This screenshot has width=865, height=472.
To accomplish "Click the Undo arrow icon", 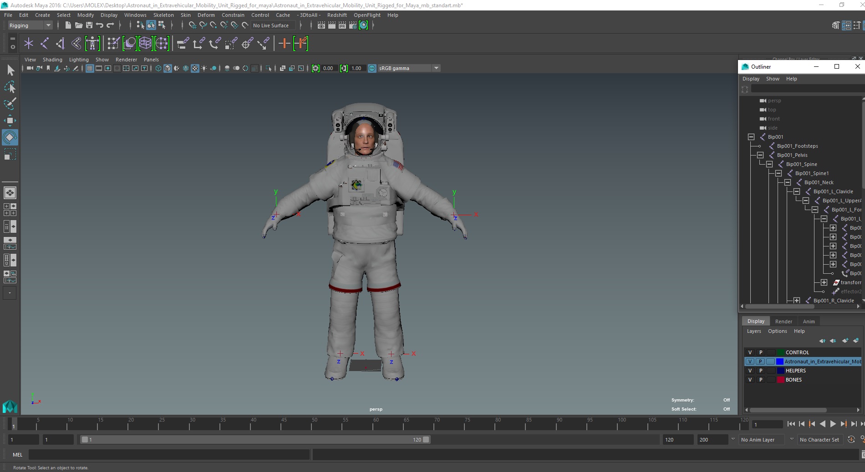I will tap(100, 25).
